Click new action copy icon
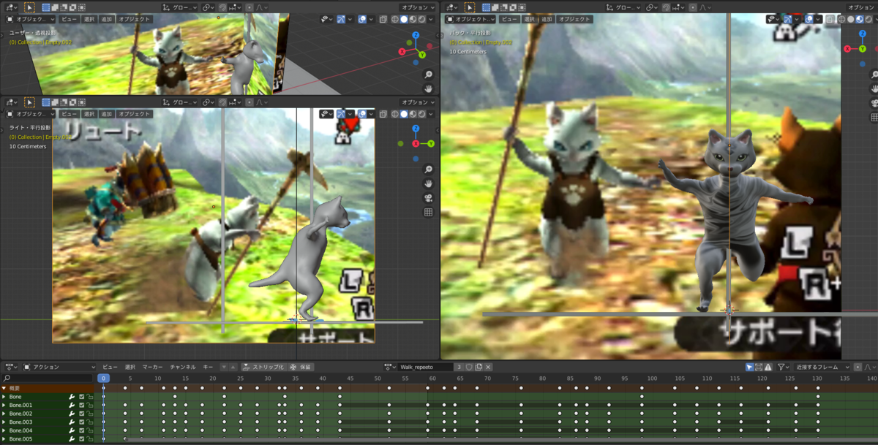The image size is (878, 445). [479, 367]
